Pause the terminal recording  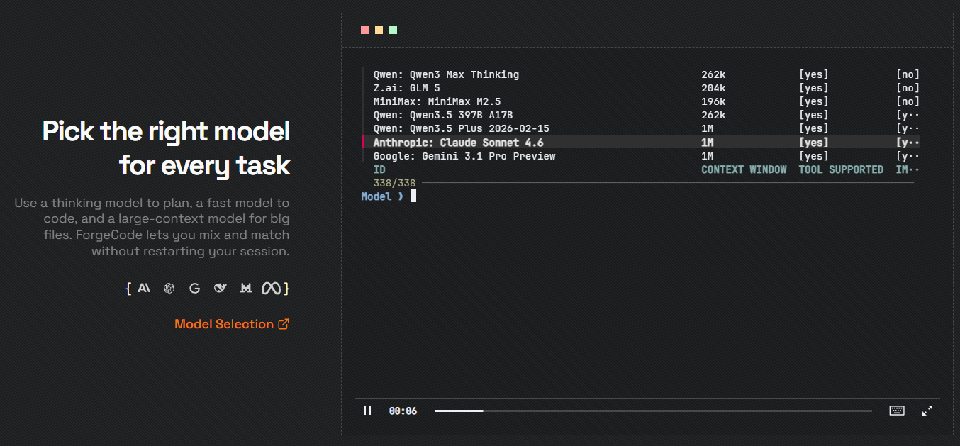[367, 411]
